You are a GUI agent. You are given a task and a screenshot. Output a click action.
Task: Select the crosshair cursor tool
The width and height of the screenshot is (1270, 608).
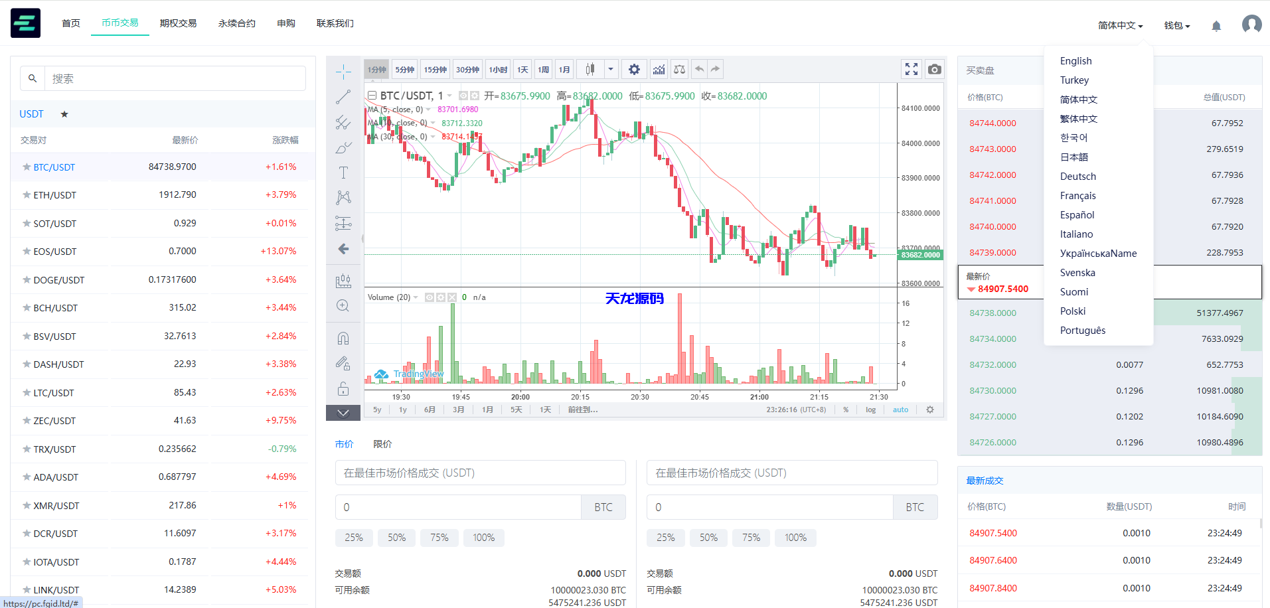pyautogui.click(x=343, y=71)
